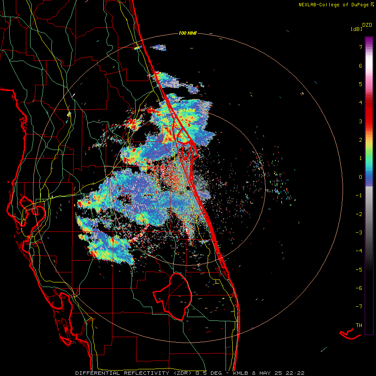Screen dimensions: 376x376
Task: Click the -2 value on color scale
Action: pos(359,214)
